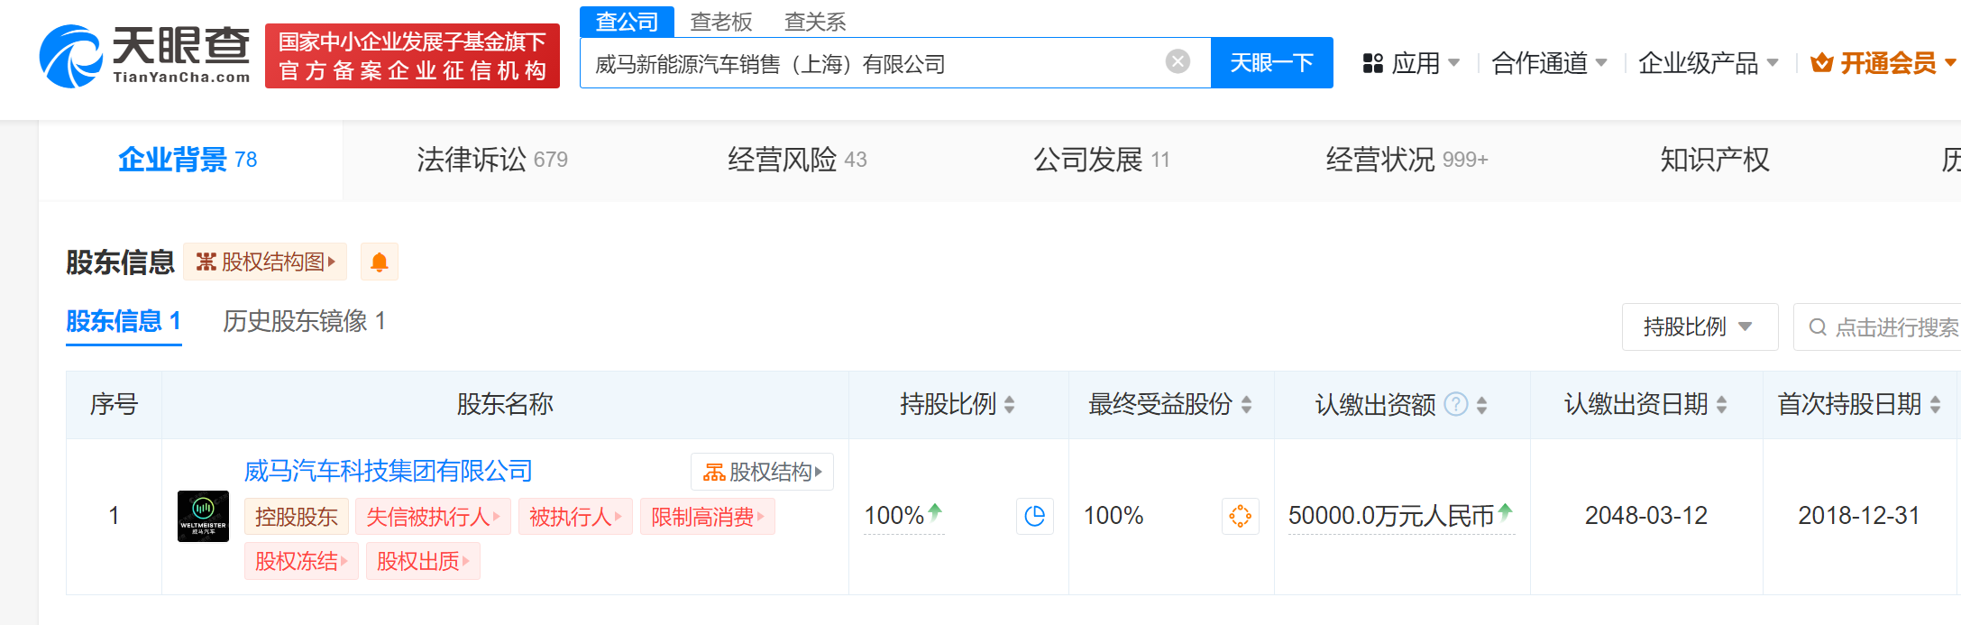Open 威马汽车科技集团有限公司 company link
The height and width of the screenshot is (625, 1961).
point(388,471)
